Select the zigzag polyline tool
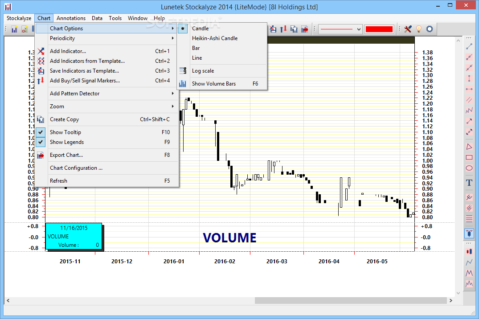This screenshot has height=319, width=479. [x=469, y=110]
